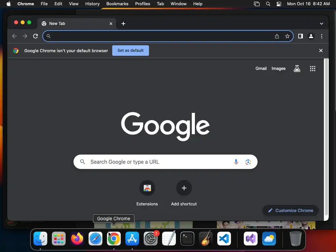This screenshot has width=336, height=252.
Task: Open Search Labs flask icon
Action: pyautogui.click(x=297, y=69)
